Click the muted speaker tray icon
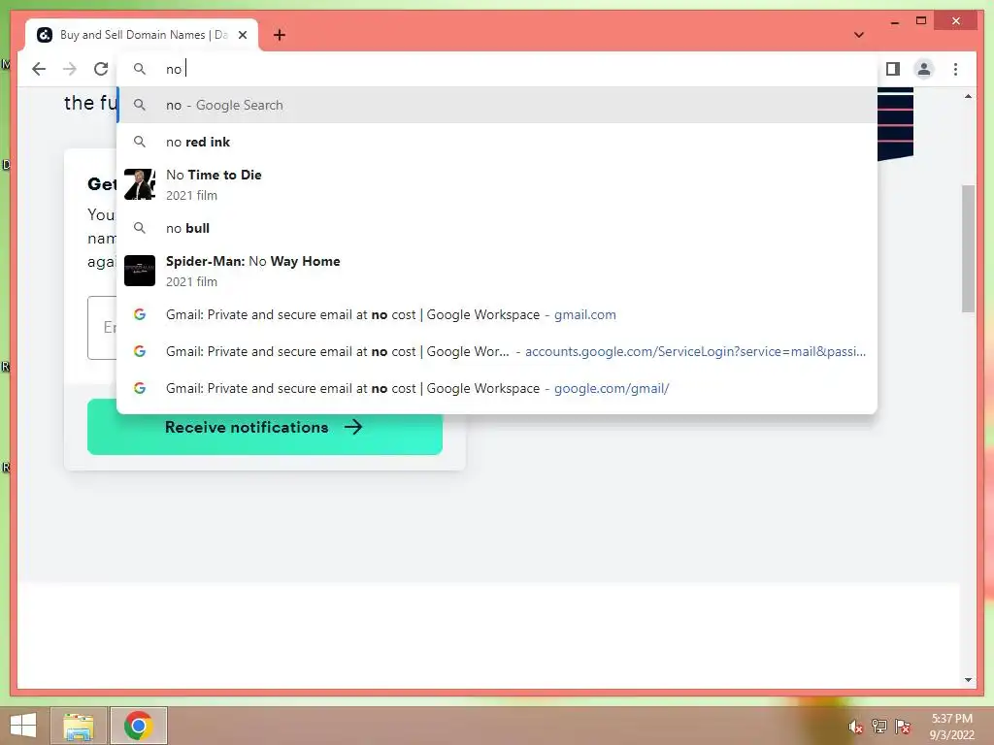 pos(856,727)
